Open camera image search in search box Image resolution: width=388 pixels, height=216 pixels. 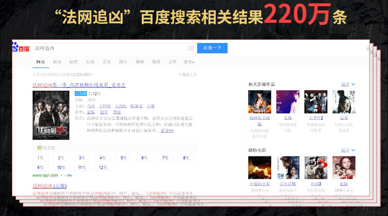191,48
